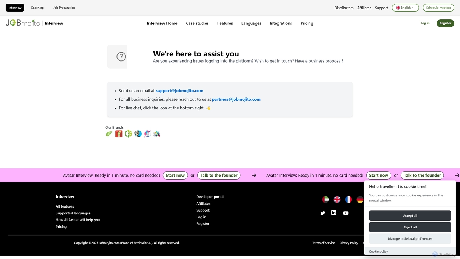Click the Copyright ©2025 JobMojito.com text
The image size is (460, 259).
click(x=127, y=243)
